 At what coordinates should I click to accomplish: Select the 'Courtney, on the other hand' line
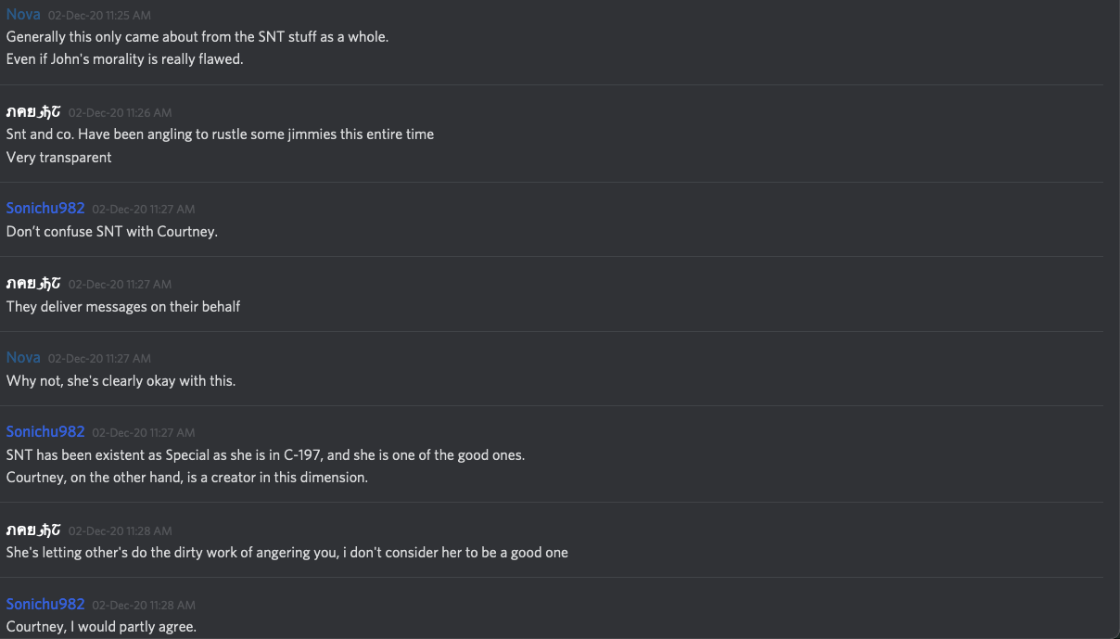tap(186, 478)
